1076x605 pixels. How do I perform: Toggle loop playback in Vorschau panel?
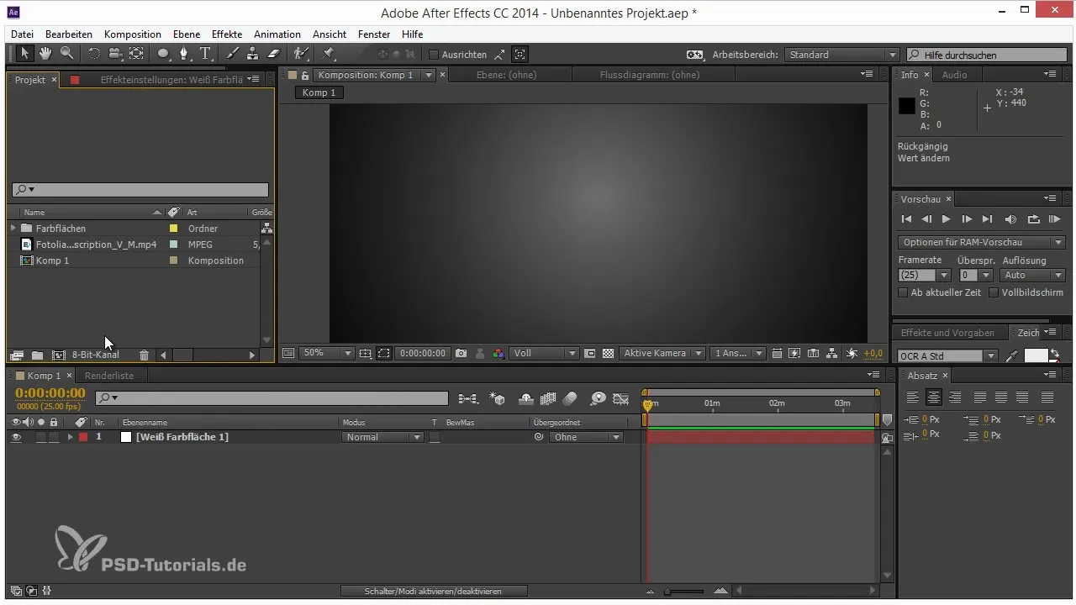(x=1033, y=219)
